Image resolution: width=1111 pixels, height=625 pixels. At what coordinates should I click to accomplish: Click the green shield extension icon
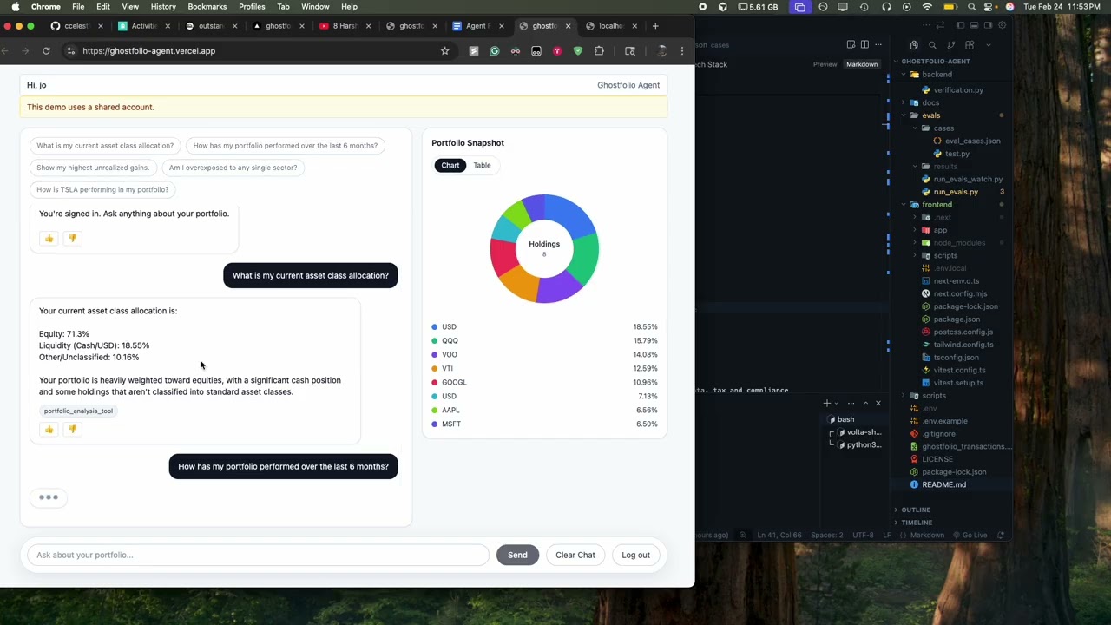[578, 50]
